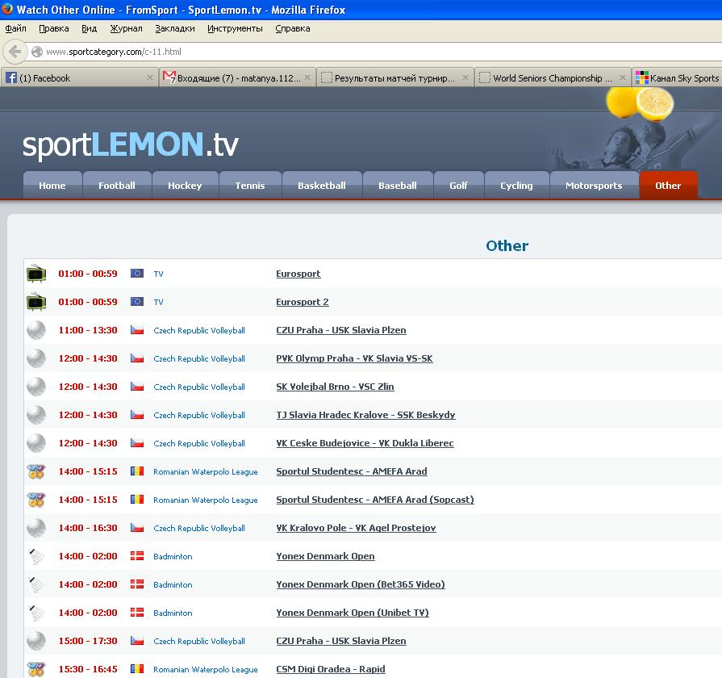722x678 pixels.
Task: Click the TV icon beside Eurosport 2
Action: pyautogui.click(x=36, y=302)
